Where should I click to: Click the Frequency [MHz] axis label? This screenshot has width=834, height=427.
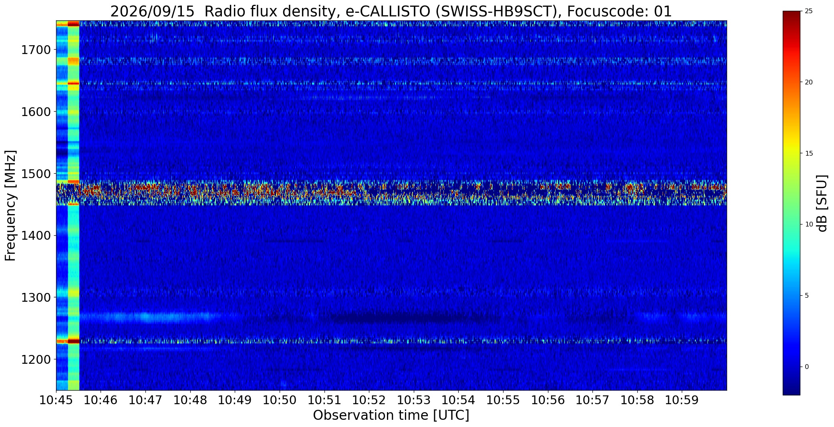[x=11, y=205]
